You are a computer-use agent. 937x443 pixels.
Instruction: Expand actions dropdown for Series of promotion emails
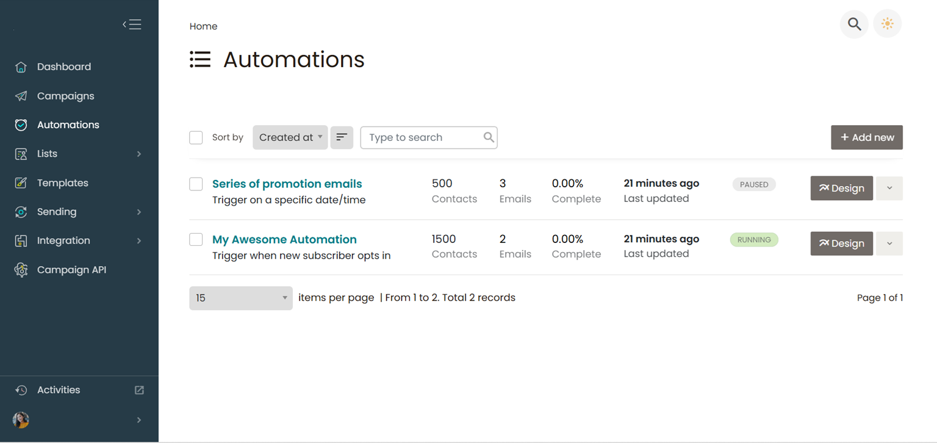(x=889, y=188)
